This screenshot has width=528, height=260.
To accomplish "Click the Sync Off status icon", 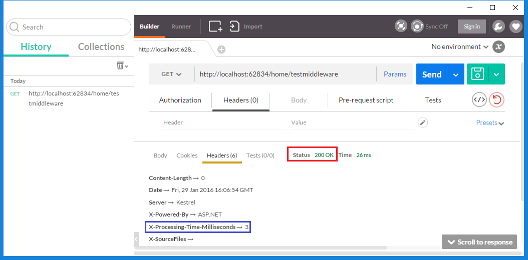I will coord(417,26).
